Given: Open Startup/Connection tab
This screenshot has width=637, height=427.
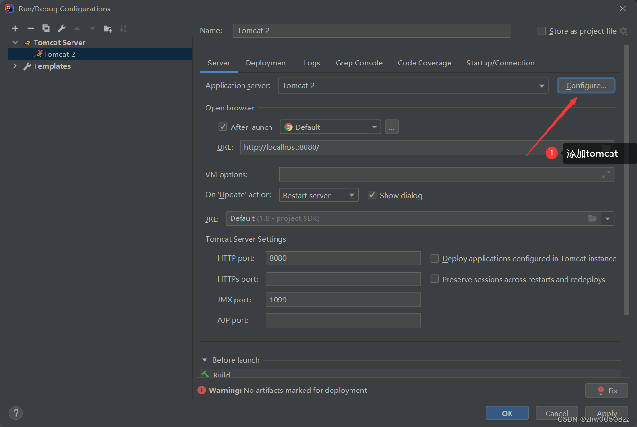Looking at the screenshot, I should point(501,63).
